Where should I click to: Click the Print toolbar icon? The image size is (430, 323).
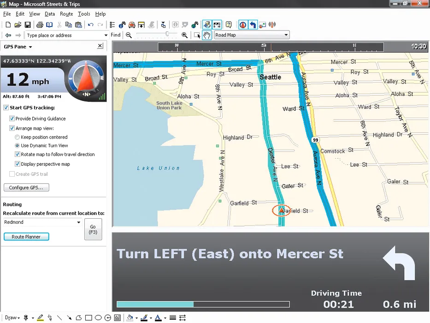[x=40, y=25]
